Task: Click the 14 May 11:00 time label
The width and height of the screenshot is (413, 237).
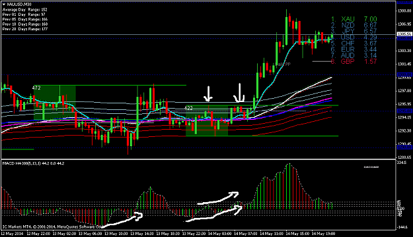Action: click(x=272, y=234)
